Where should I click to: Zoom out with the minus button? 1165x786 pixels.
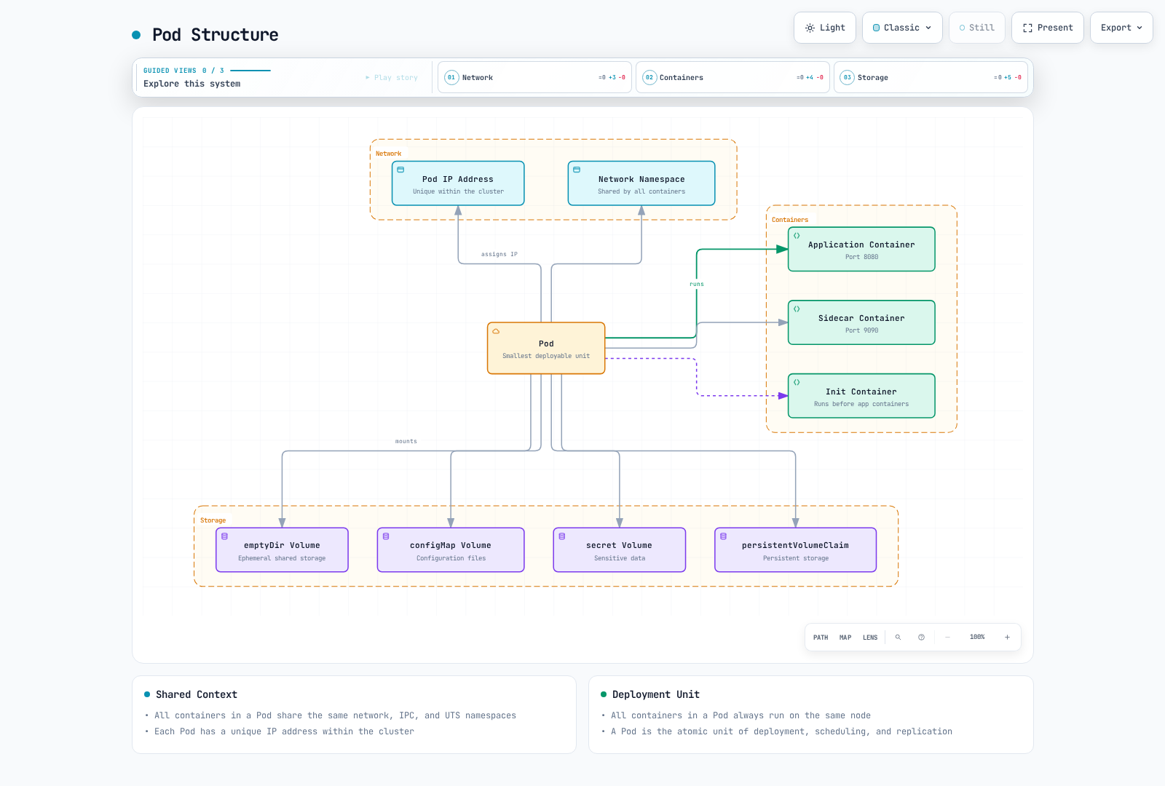pyautogui.click(x=947, y=638)
